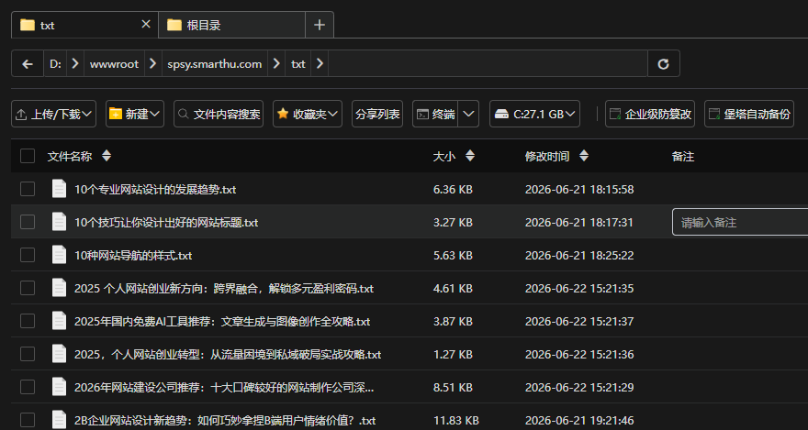Open the 分享列表 button
Screen dimensions: 808x430
pos(377,115)
